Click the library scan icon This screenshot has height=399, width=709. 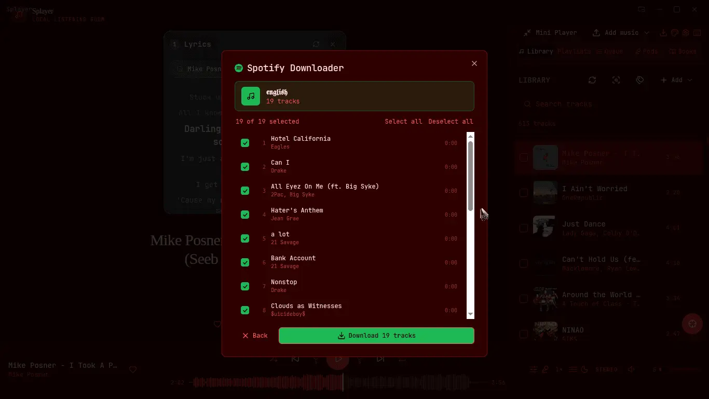(616, 80)
